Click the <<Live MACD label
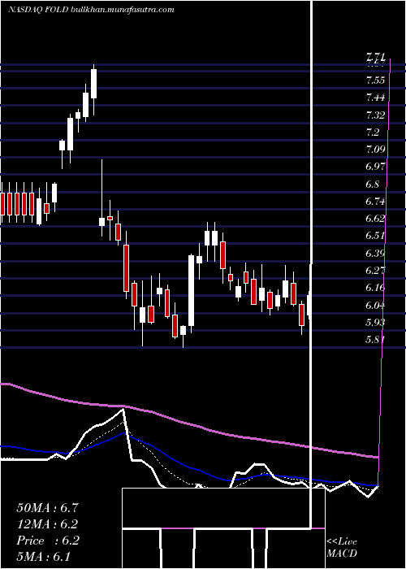Image resolution: width=406 pixels, height=569 pixels. 342,547
